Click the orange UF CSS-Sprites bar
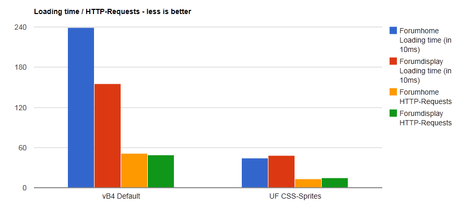Viewport: 470px width, 208px height. pyautogui.click(x=308, y=183)
